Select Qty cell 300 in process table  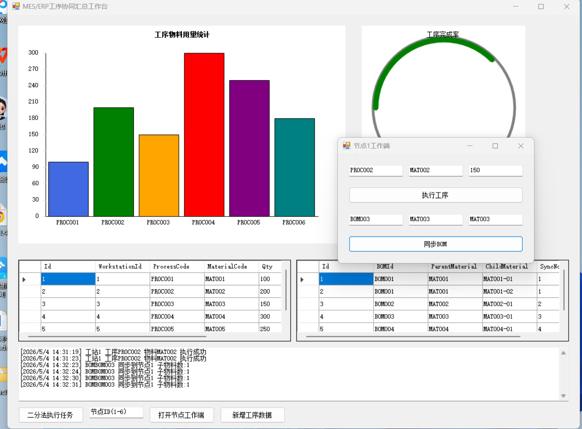click(270, 317)
